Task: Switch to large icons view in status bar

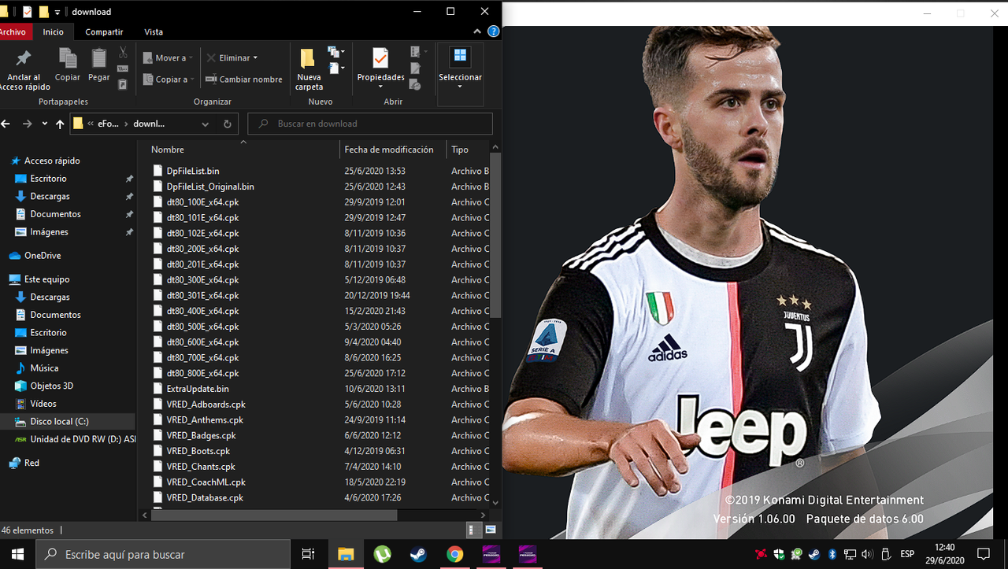Action: (x=491, y=530)
